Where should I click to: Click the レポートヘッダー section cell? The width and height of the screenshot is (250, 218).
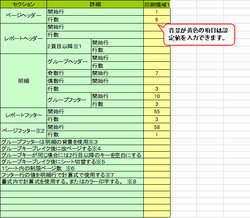23,39
